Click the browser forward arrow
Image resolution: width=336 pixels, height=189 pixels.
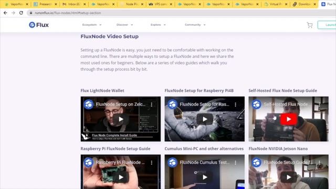click(x=13, y=13)
